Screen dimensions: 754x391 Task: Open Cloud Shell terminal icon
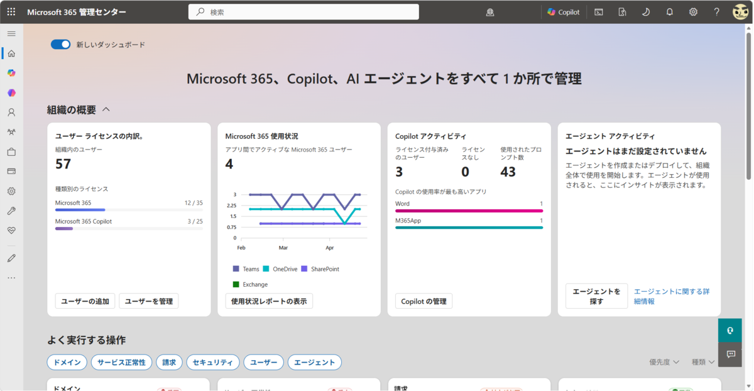point(599,12)
